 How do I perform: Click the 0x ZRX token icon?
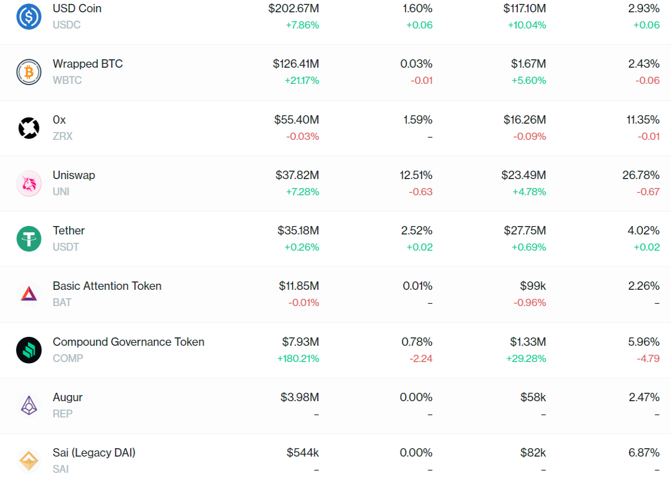tap(29, 128)
